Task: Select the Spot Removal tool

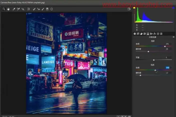Action: click(34, 9)
